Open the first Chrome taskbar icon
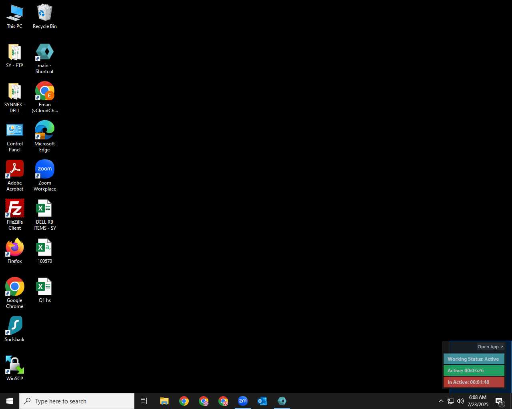Viewport: 512px width, 409px height. pos(184,401)
